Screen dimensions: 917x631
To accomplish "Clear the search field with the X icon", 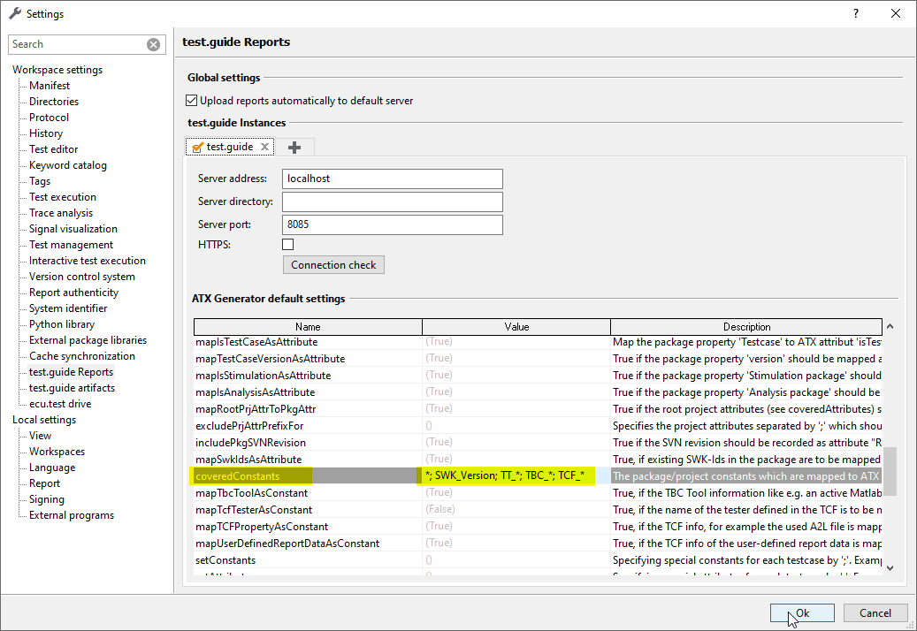I will tap(153, 44).
